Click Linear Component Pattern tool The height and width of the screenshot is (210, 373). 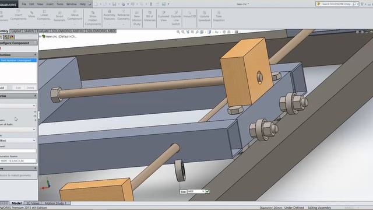pyautogui.click(x=44, y=15)
